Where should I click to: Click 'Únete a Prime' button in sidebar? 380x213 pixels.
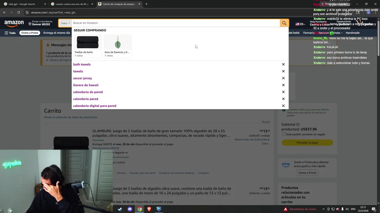pyautogui.click(x=307, y=173)
